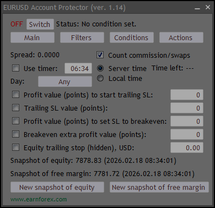Enable Equity trailing stop (hidden) checkbox
Screen dimensions: 215x208
coord(15,147)
